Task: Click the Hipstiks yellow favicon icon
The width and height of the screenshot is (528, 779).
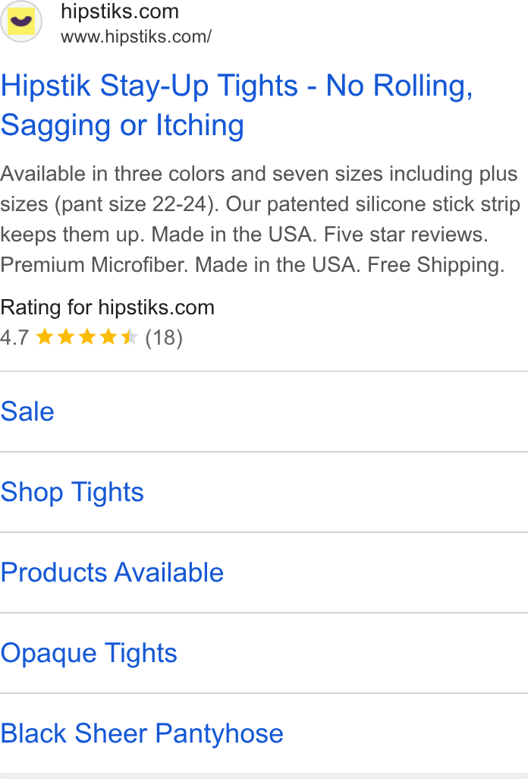Action: tap(20, 21)
